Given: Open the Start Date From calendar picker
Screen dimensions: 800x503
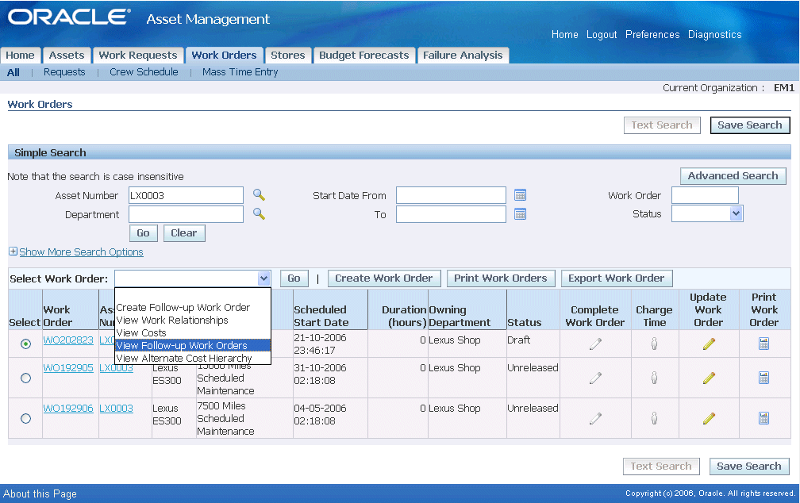Looking at the screenshot, I should (520, 195).
